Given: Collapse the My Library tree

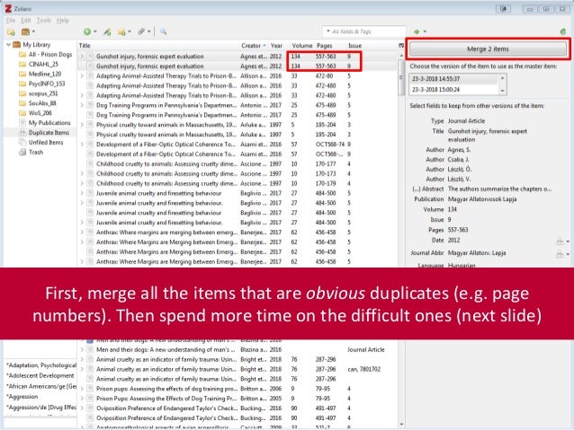Looking at the screenshot, I should coord(8,45).
